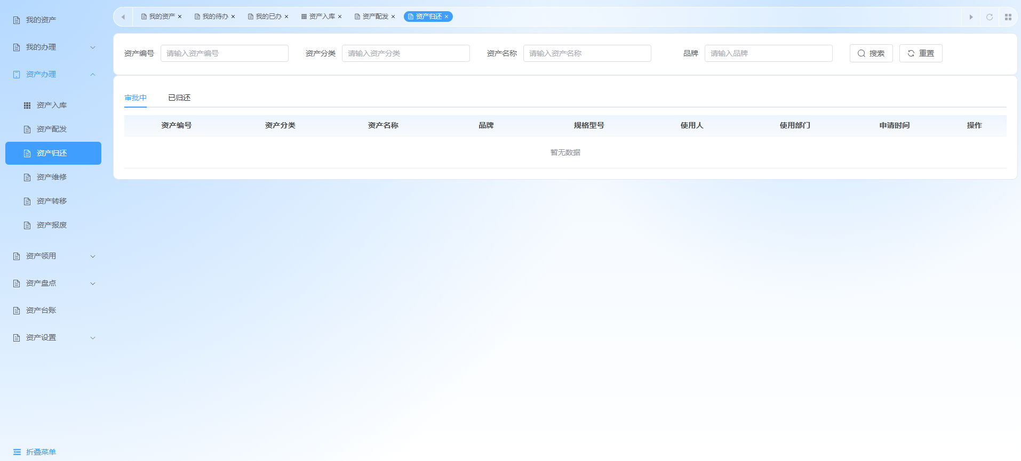Screen dimensions: 1021x461
Task: Click 折叠菜单 collapse menu icon
Action: pos(17,452)
